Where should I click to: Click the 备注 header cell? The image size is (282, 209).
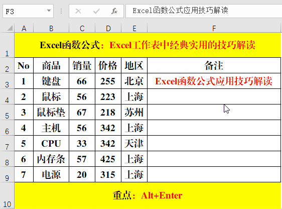214,65
